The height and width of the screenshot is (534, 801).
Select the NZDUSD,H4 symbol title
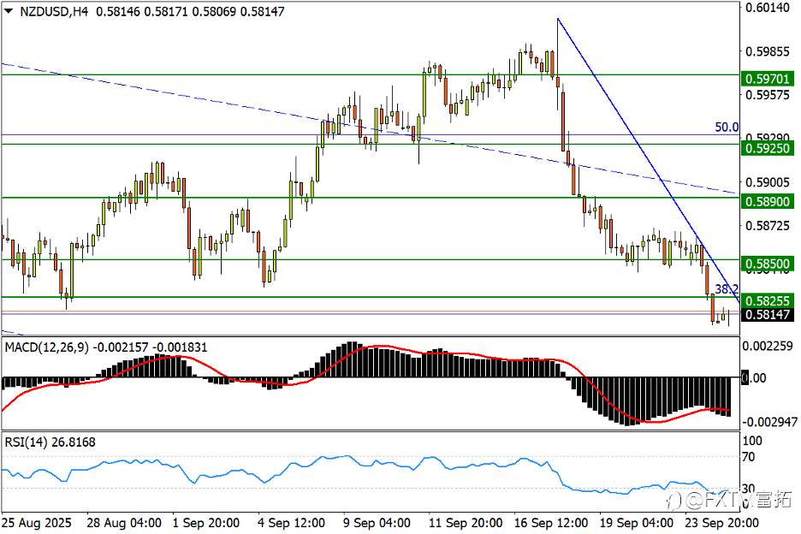[x=54, y=11]
